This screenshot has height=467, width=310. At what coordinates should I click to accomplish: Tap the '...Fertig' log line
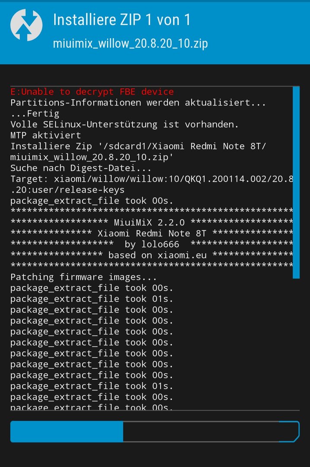(35, 114)
